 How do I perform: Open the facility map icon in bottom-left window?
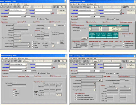16,61
